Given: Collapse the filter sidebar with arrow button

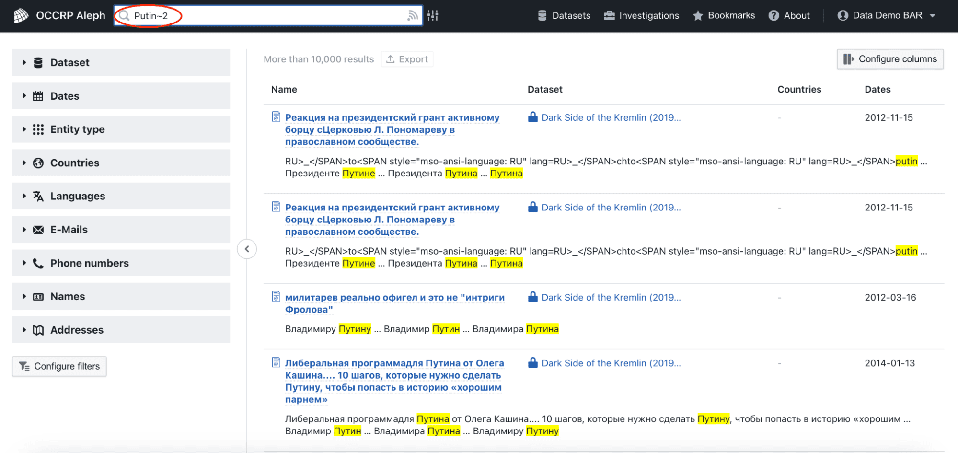Looking at the screenshot, I should pyautogui.click(x=247, y=249).
